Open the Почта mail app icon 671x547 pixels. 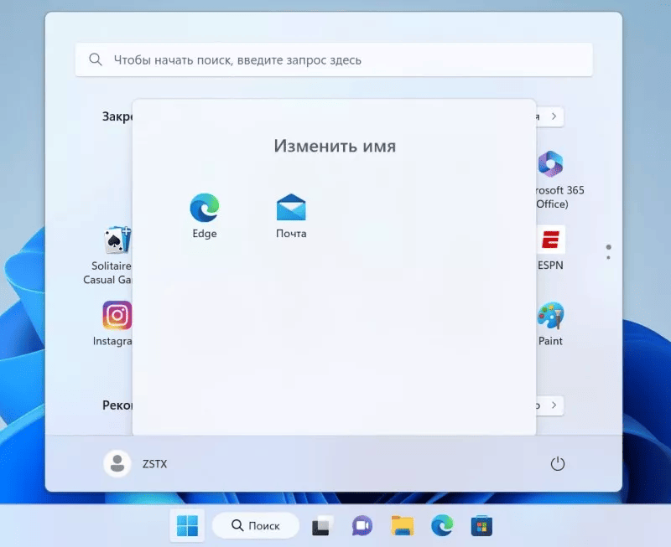click(x=291, y=216)
